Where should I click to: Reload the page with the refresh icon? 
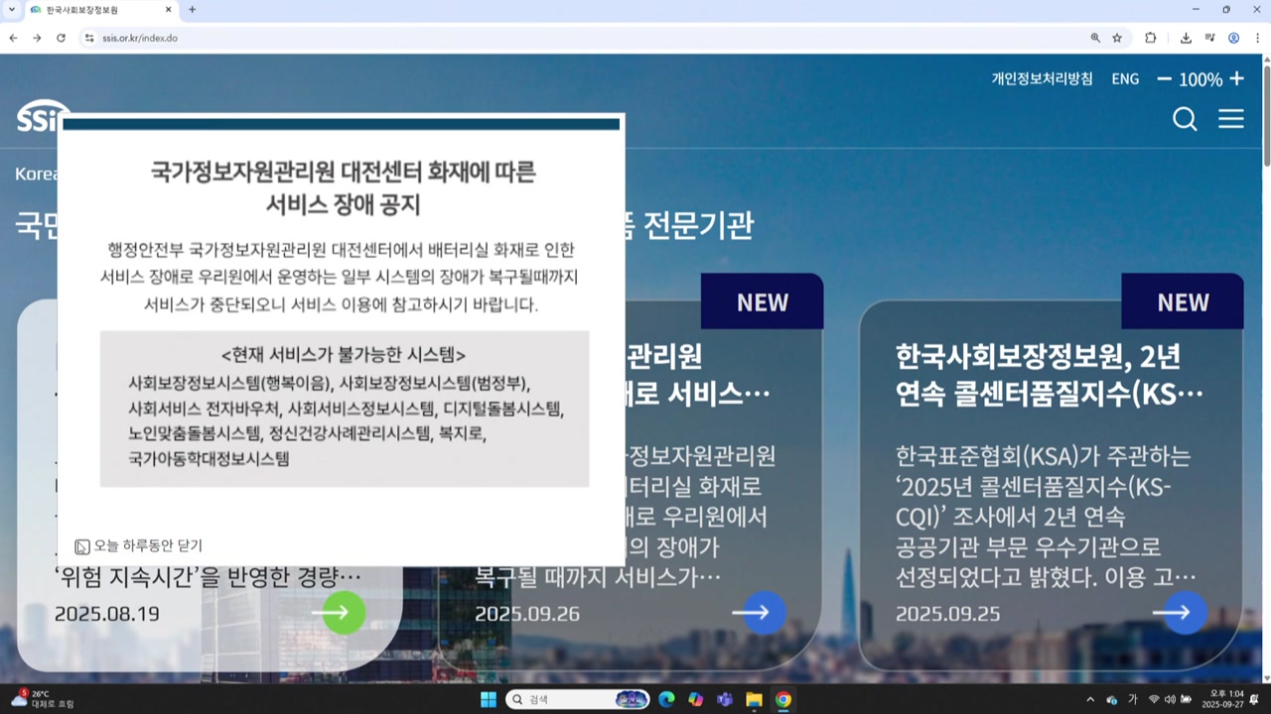click(61, 38)
